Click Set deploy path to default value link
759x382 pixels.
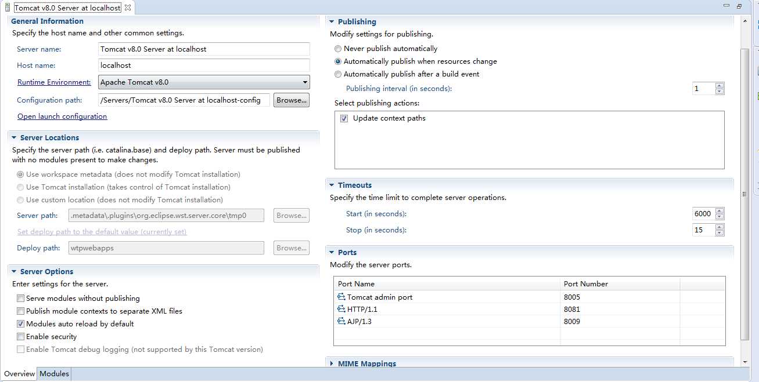click(102, 232)
